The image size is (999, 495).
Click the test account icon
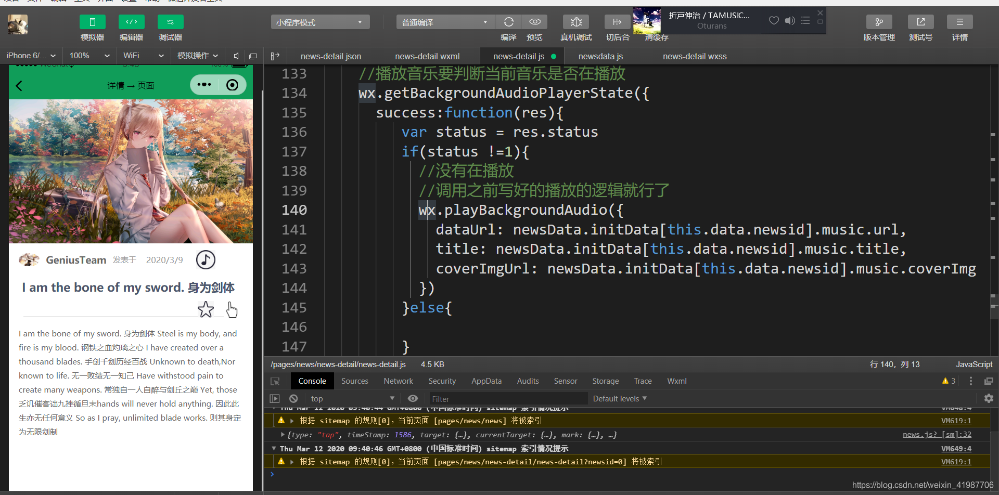pyautogui.click(x=921, y=22)
